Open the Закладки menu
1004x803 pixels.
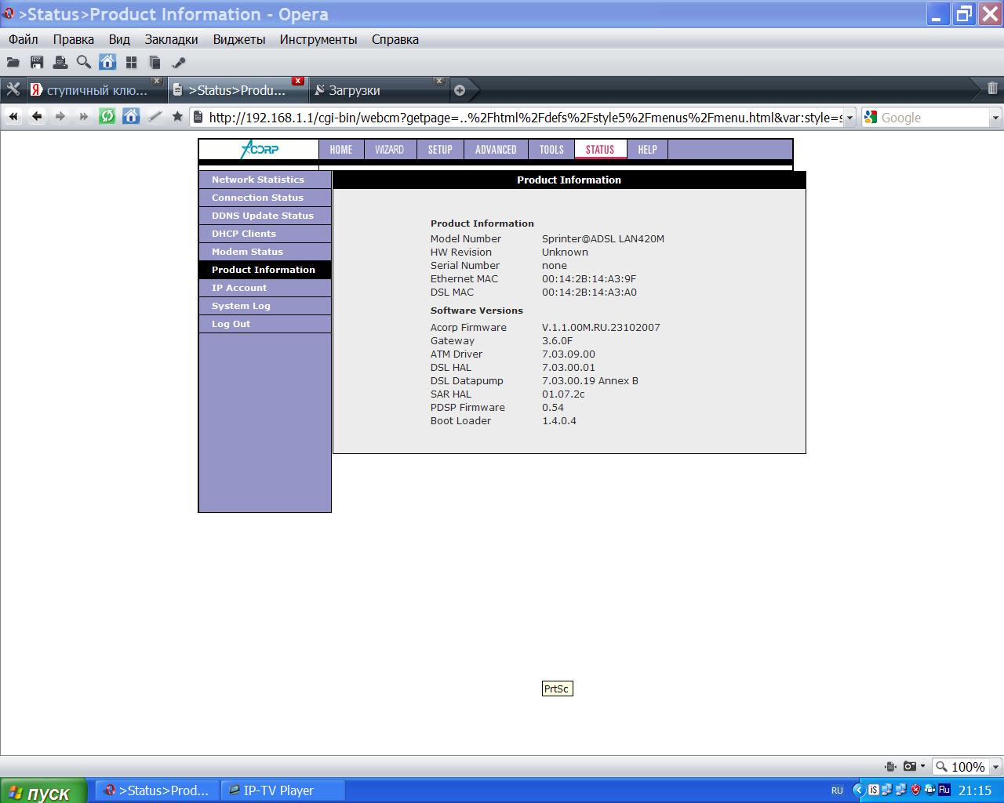pos(171,39)
